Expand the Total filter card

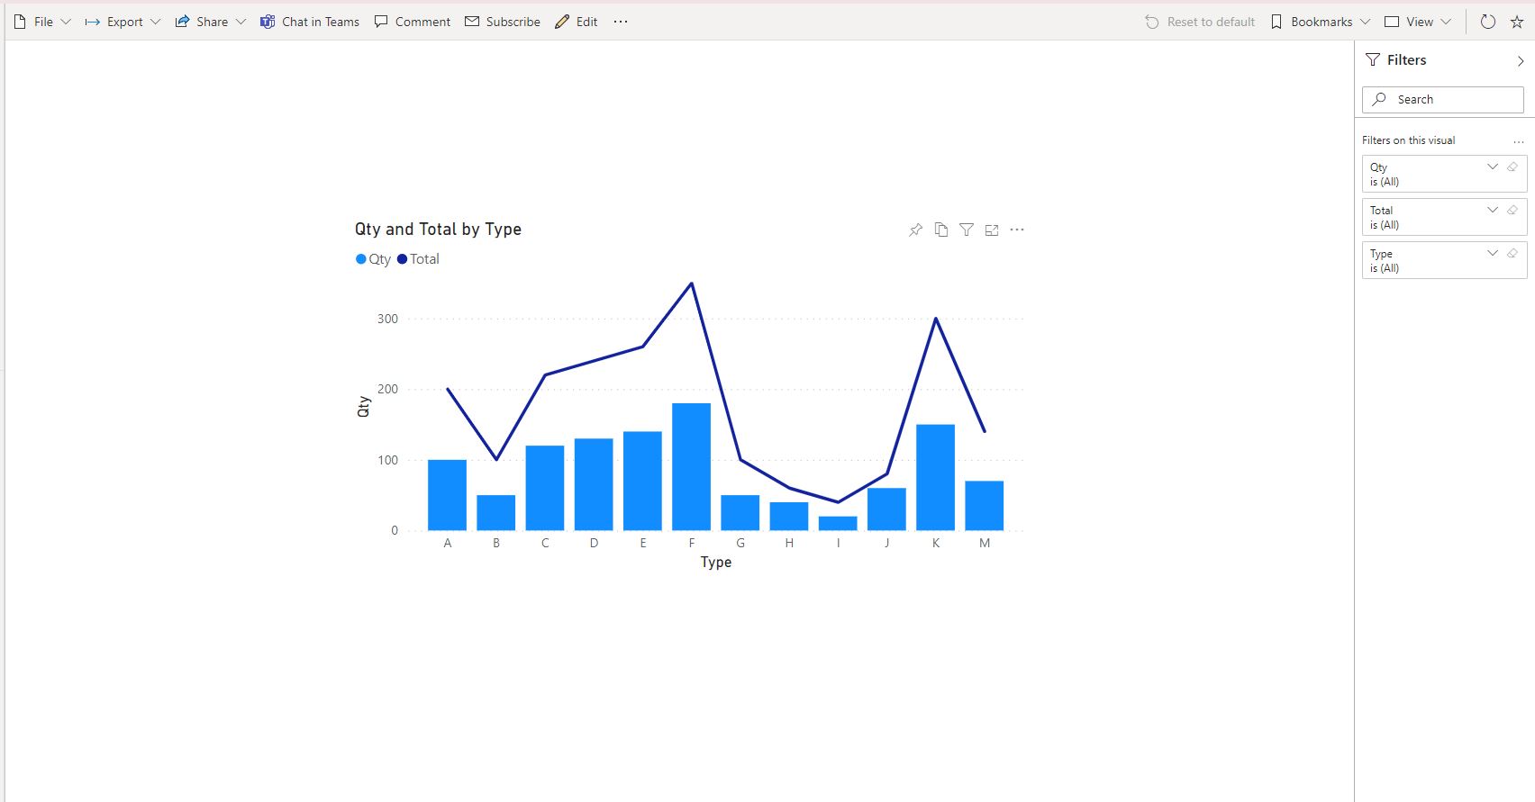pyautogui.click(x=1493, y=210)
